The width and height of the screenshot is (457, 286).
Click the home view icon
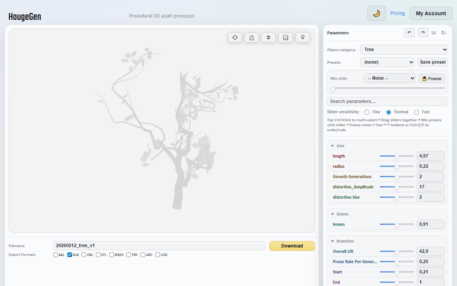click(252, 37)
